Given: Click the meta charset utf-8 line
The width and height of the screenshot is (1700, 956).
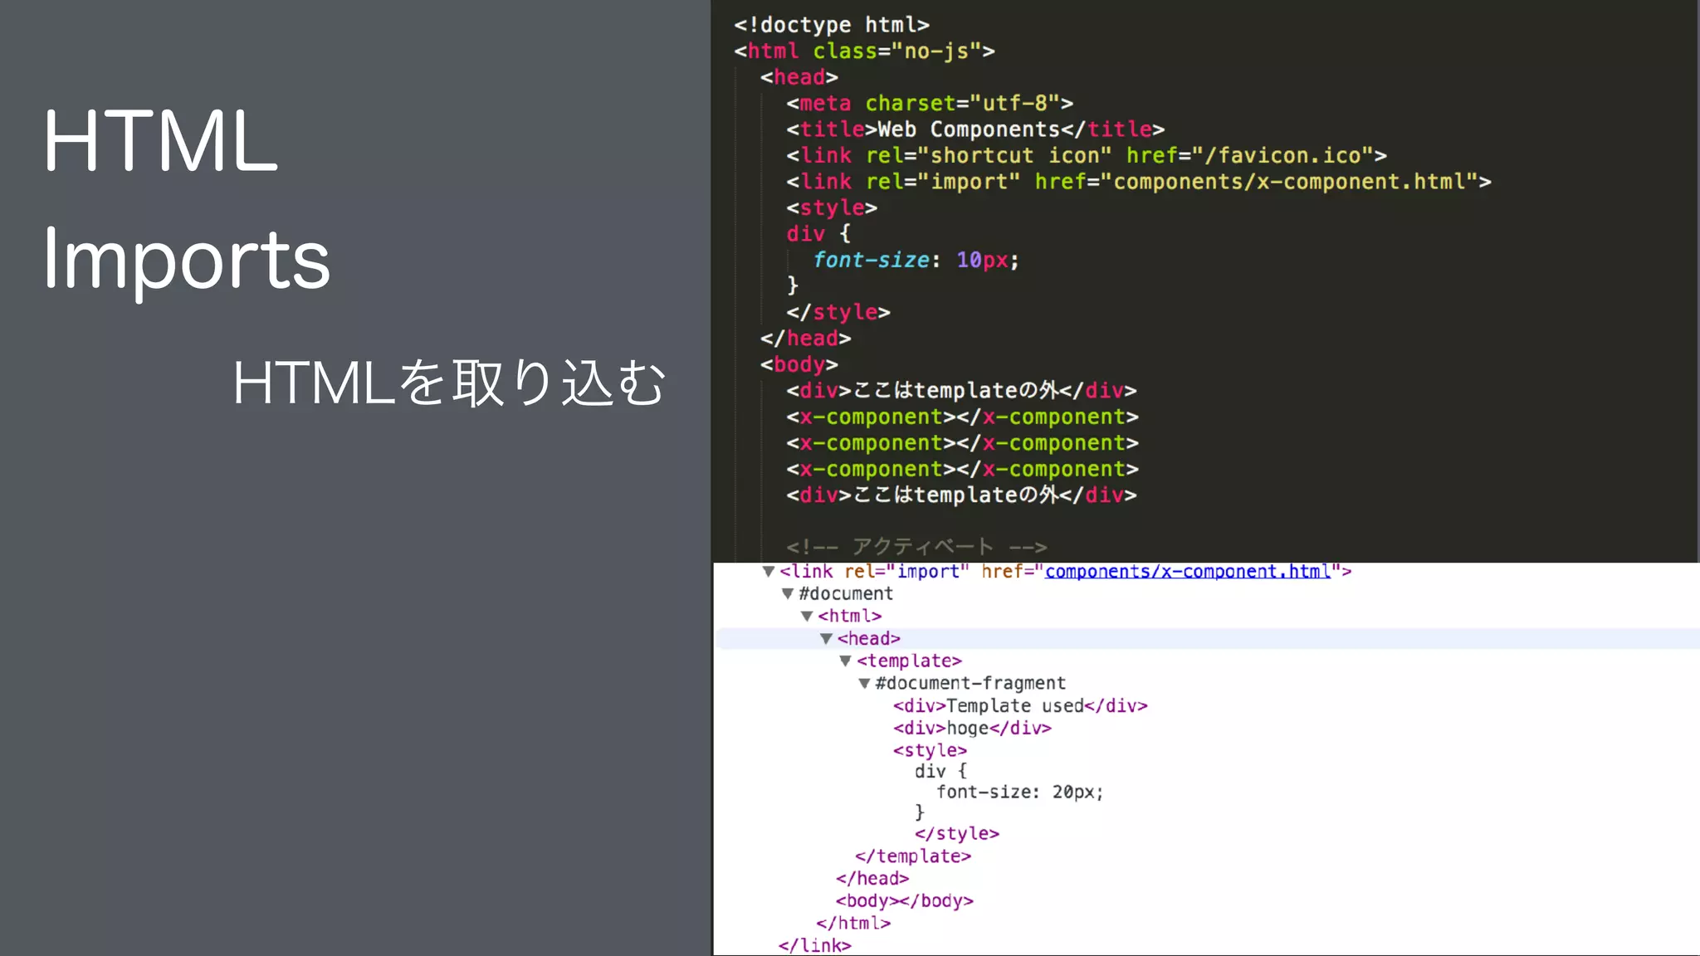Looking at the screenshot, I should tap(930, 104).
